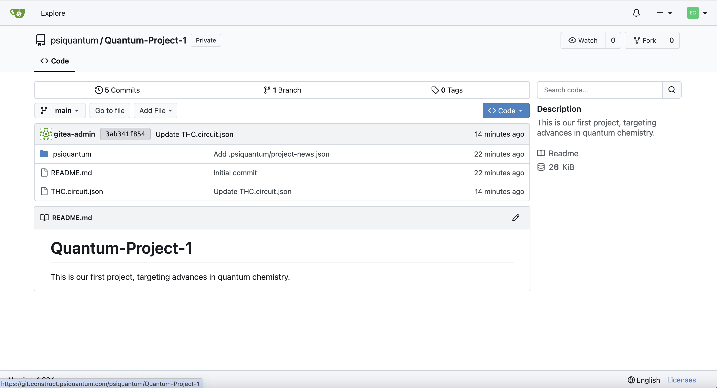This screenshot has height=388, width=717.
Task: Click the Quantum-Project-1 README heading
Action: 121,248
